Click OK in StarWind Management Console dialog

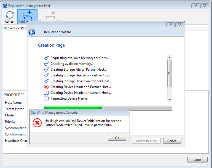[117, 138]
